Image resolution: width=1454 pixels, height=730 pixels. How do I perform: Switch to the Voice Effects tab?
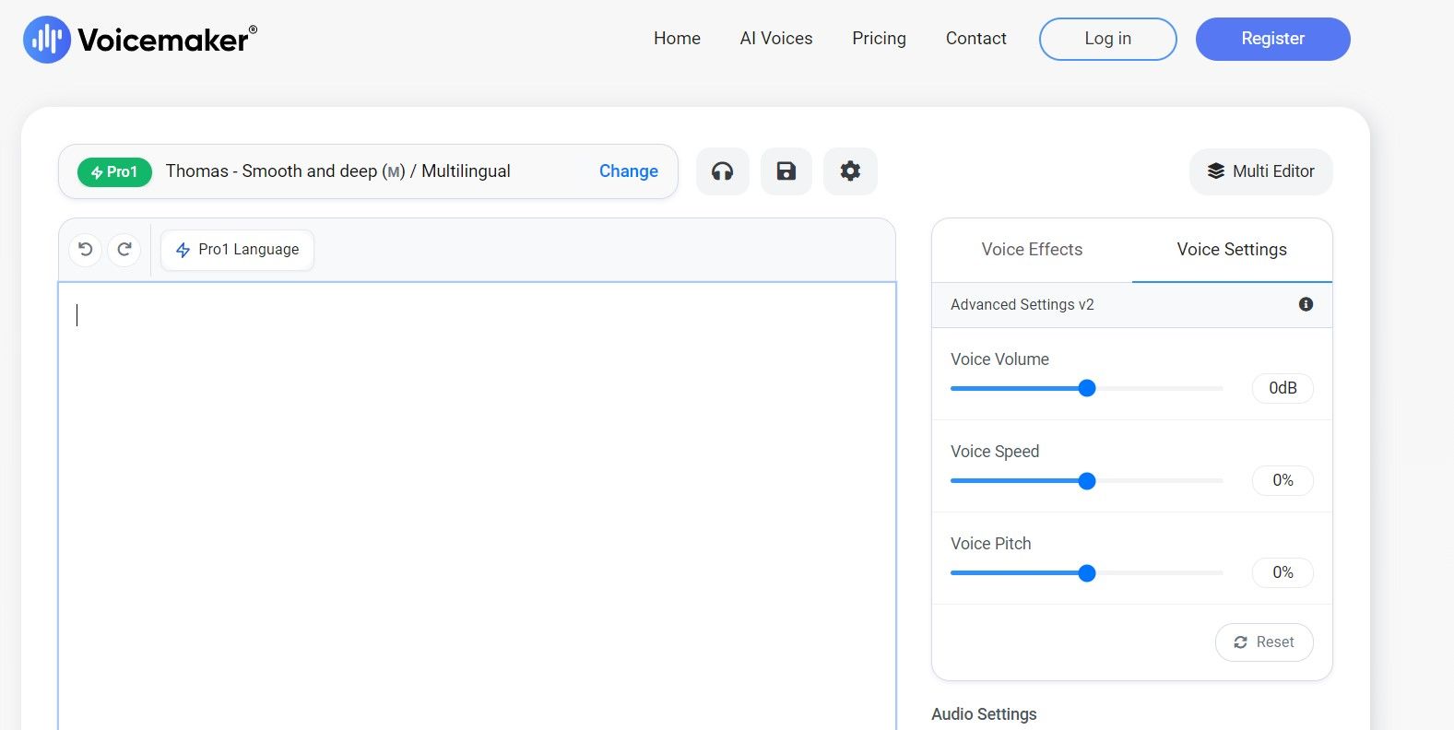(x=1032, y=250)
